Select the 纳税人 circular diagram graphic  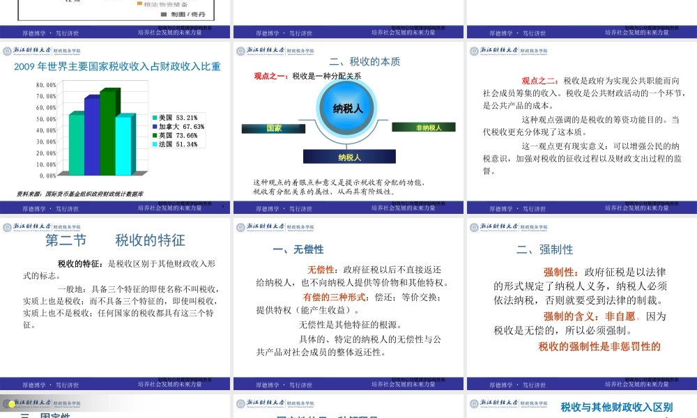[346, 109]
